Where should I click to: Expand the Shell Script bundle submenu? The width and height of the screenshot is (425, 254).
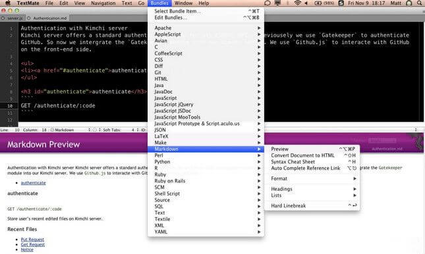pyautogui.click(x=206, y=193)
